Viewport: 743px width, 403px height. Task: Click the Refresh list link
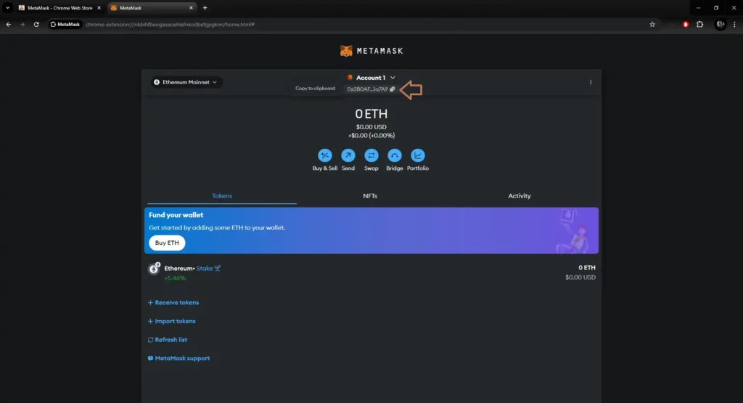(x=168, y=340)
